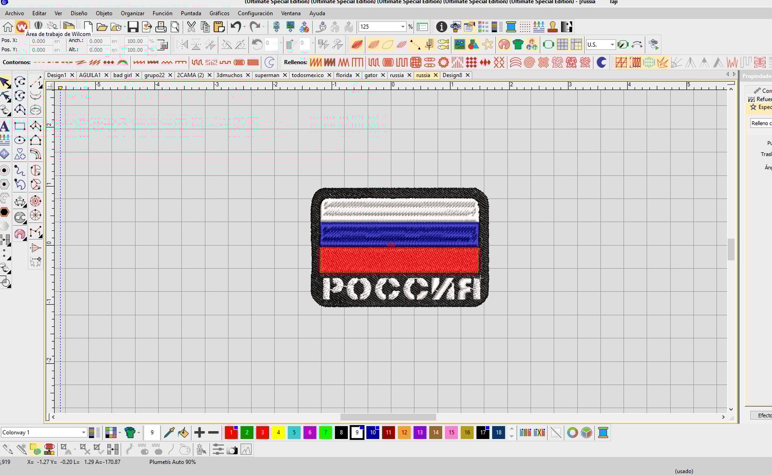Viewport: 772px width, 475px height.
Task: Click the Wilcom workspace icon
Action: [21, 27]
